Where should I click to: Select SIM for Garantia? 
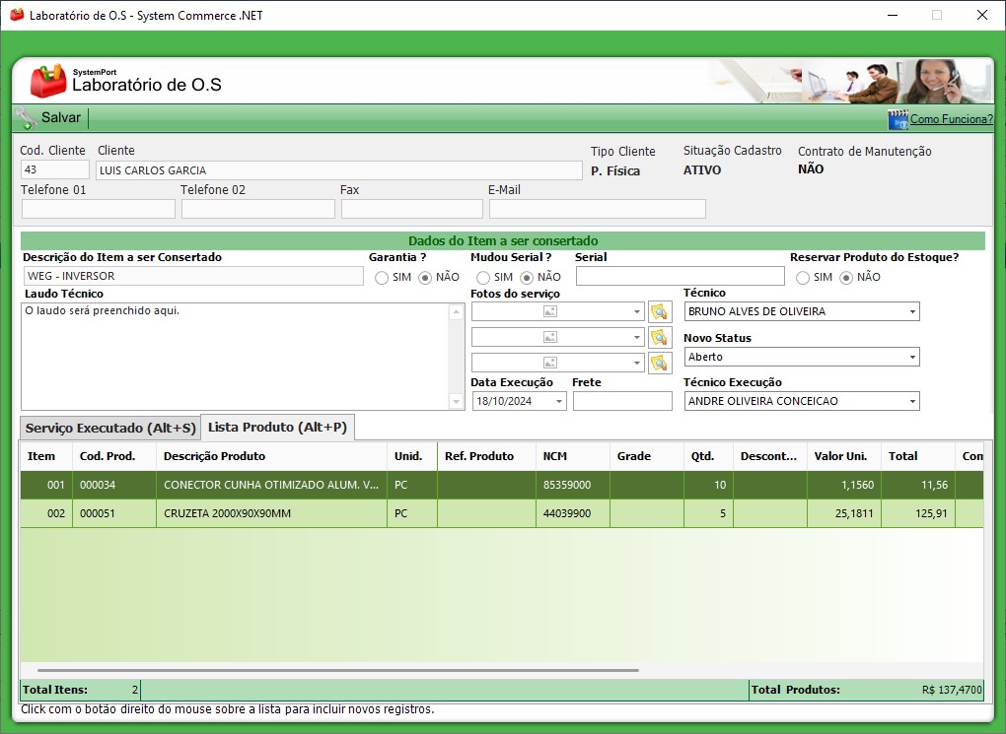tap(382, 278)
